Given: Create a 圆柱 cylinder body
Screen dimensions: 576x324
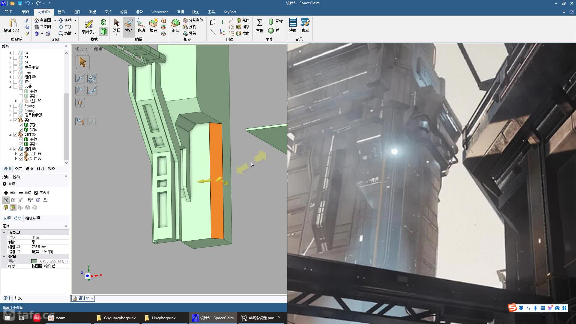Looking at the screenshot, I should 275,21.
